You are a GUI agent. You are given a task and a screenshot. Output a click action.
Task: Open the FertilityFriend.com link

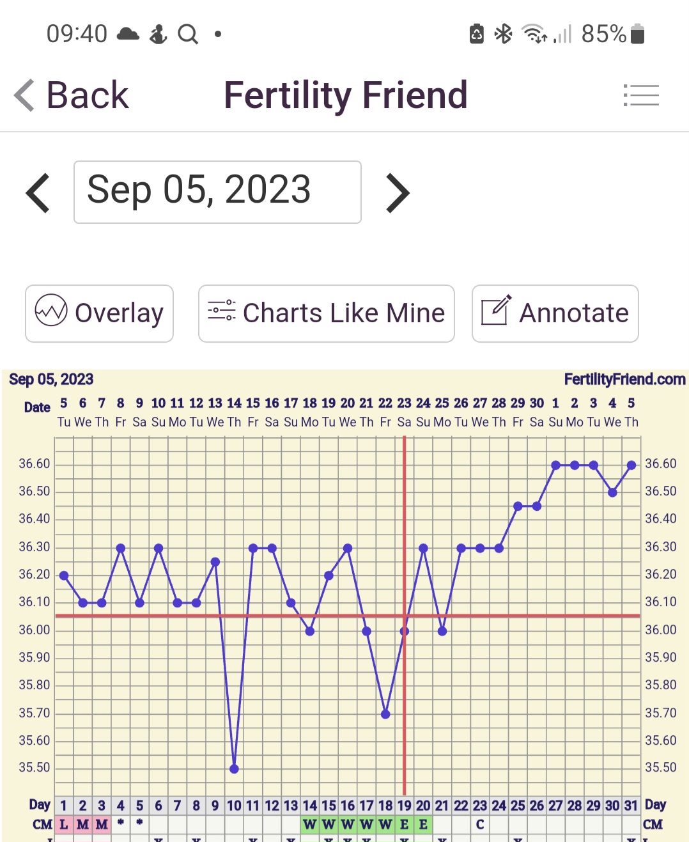624,380
